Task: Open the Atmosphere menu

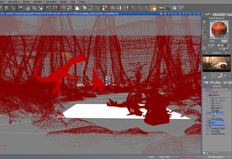Action: coord(14,2)
